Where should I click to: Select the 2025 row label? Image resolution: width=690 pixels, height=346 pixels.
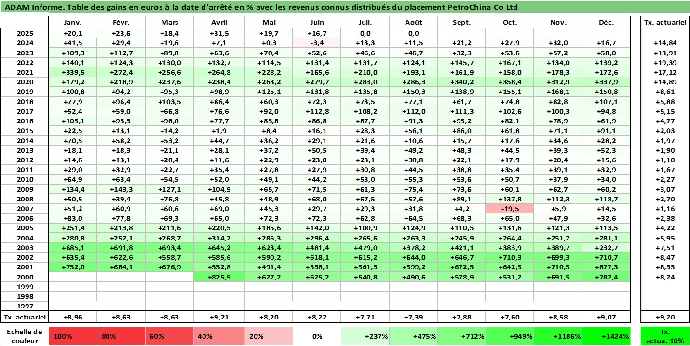click(x=25, y=33)
